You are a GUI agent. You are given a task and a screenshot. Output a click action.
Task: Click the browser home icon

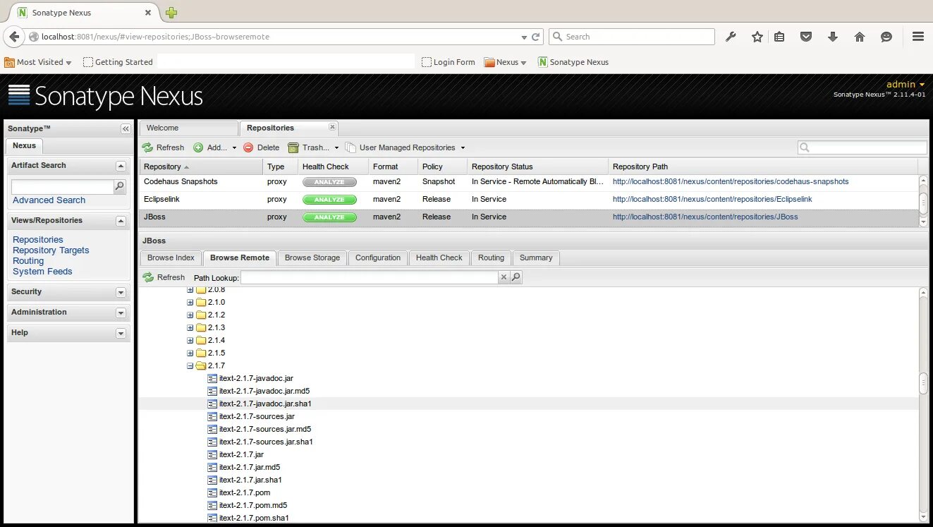[860, 36]
